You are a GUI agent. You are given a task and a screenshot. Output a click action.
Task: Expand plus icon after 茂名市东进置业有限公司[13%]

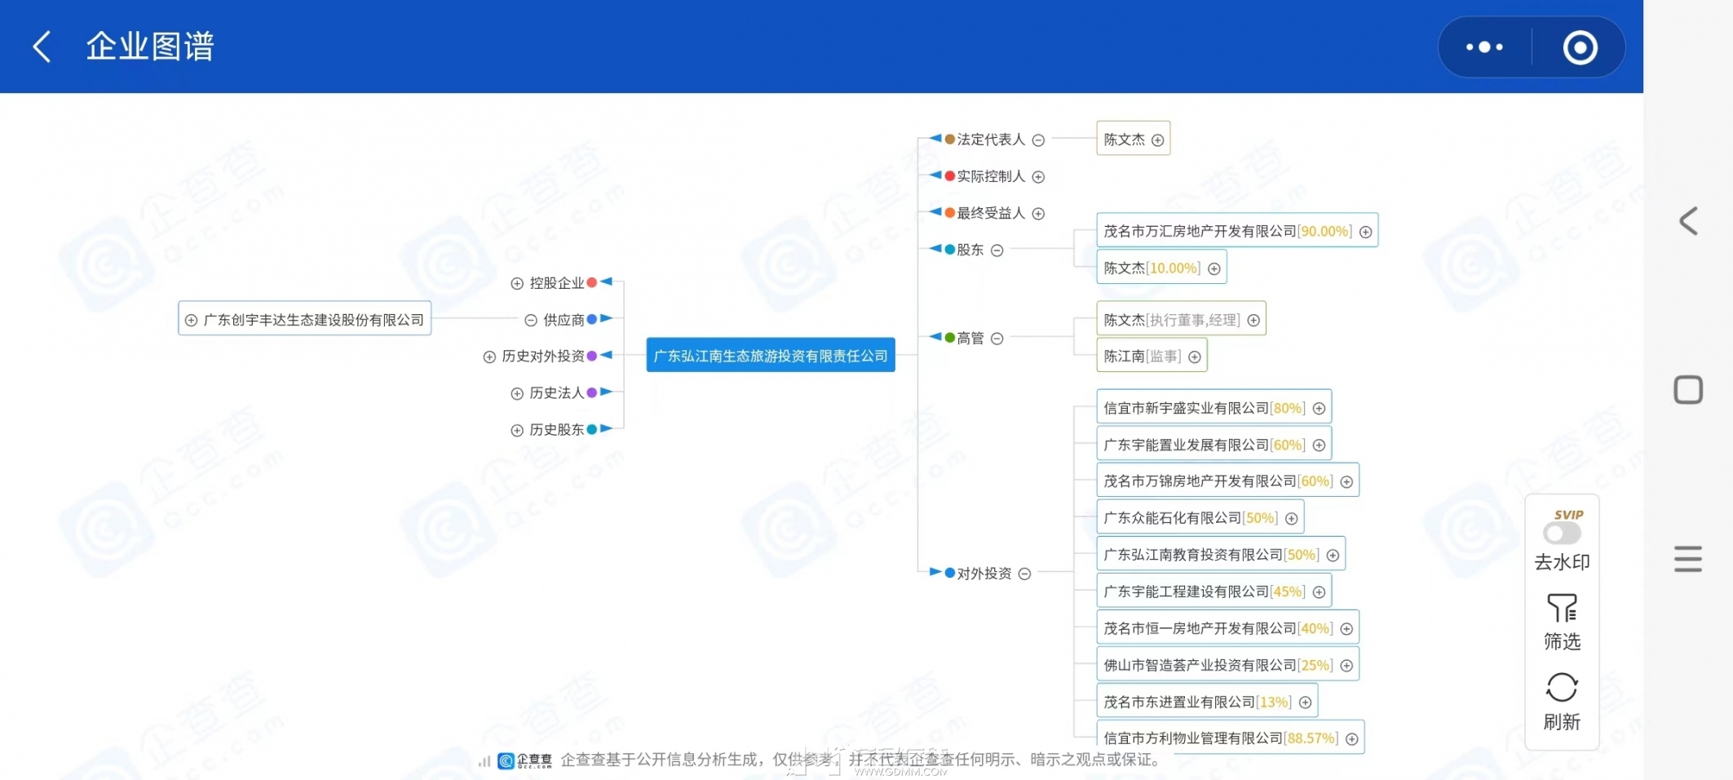1305,702
